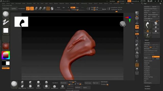Click the DynaMesh button in bottom shelf
Viewport: 163px width, 91px height.
(55, 83)
